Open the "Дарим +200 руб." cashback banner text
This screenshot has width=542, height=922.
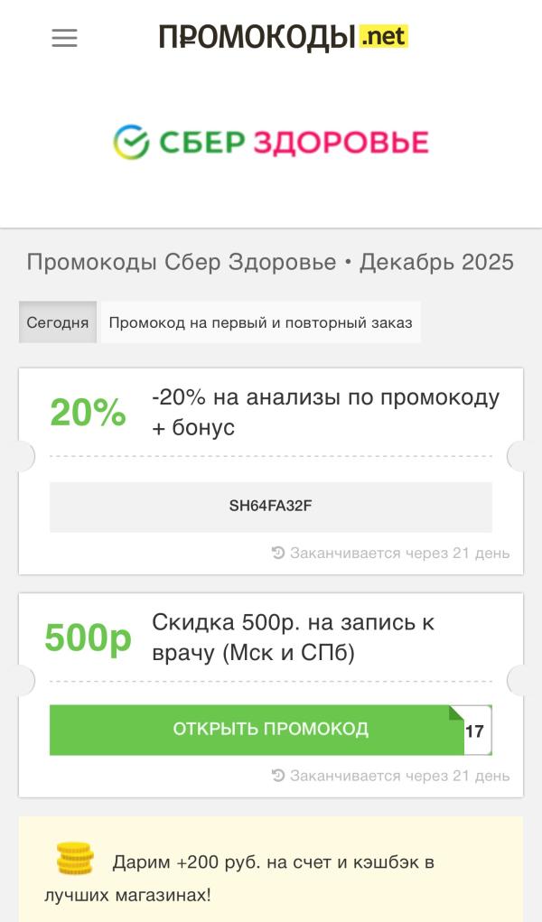(273, 862)
